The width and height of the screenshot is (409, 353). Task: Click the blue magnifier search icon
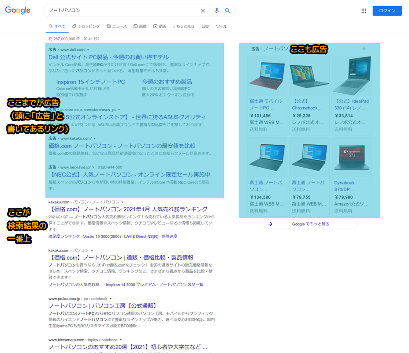click(227, 11)
